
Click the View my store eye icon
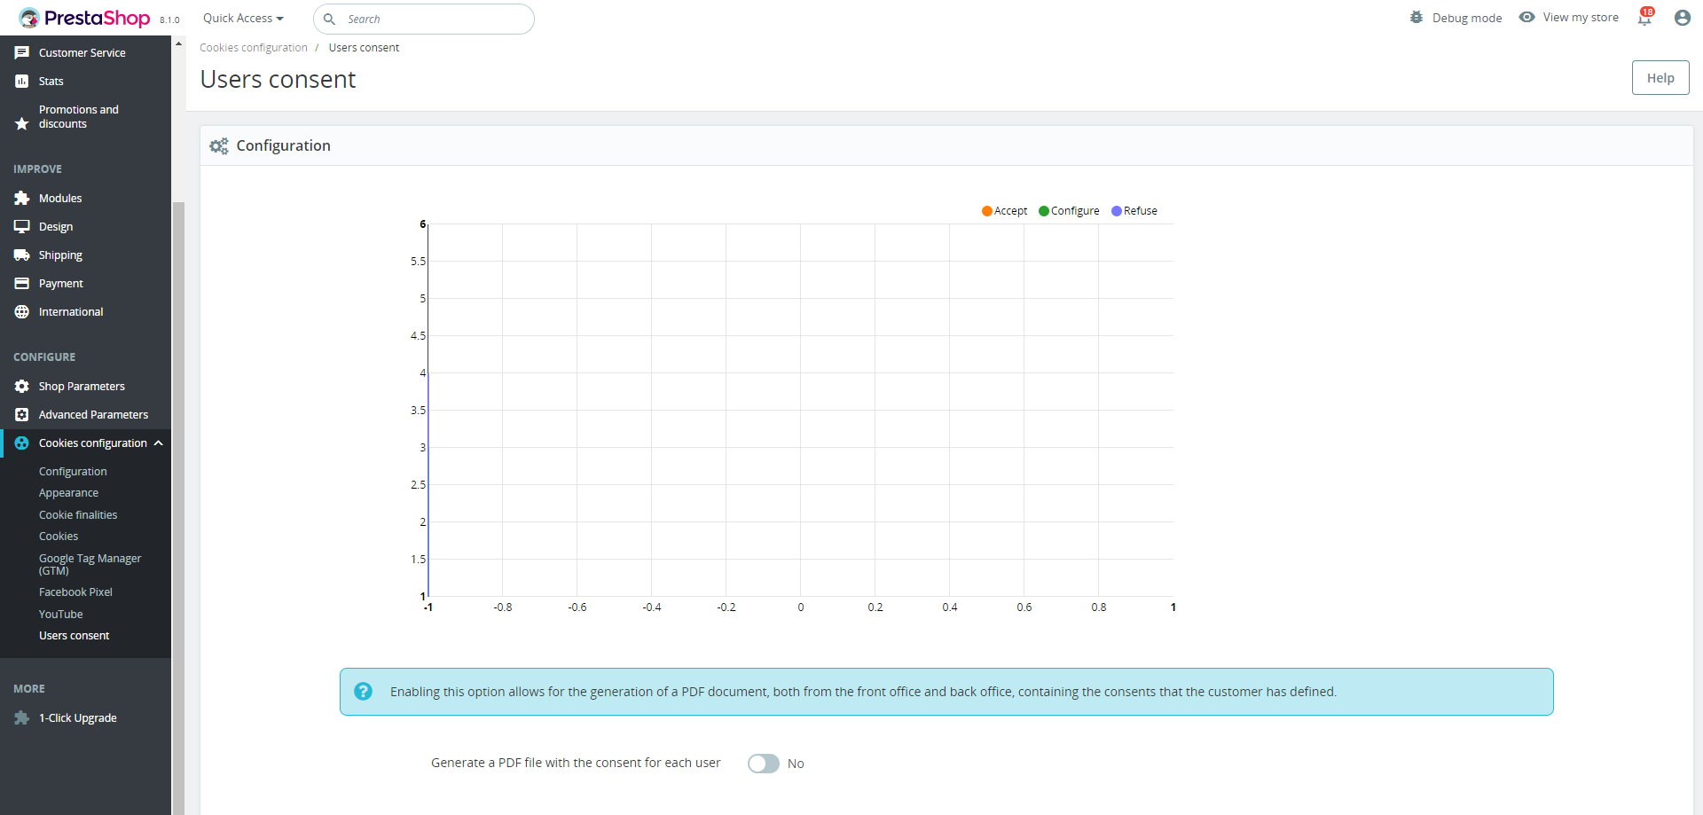click(1526, 17)
